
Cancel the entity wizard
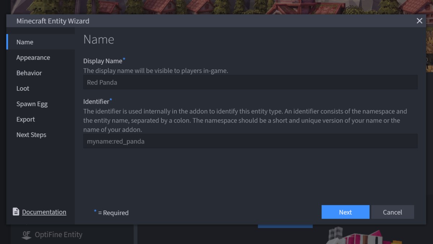click(392, 212)
